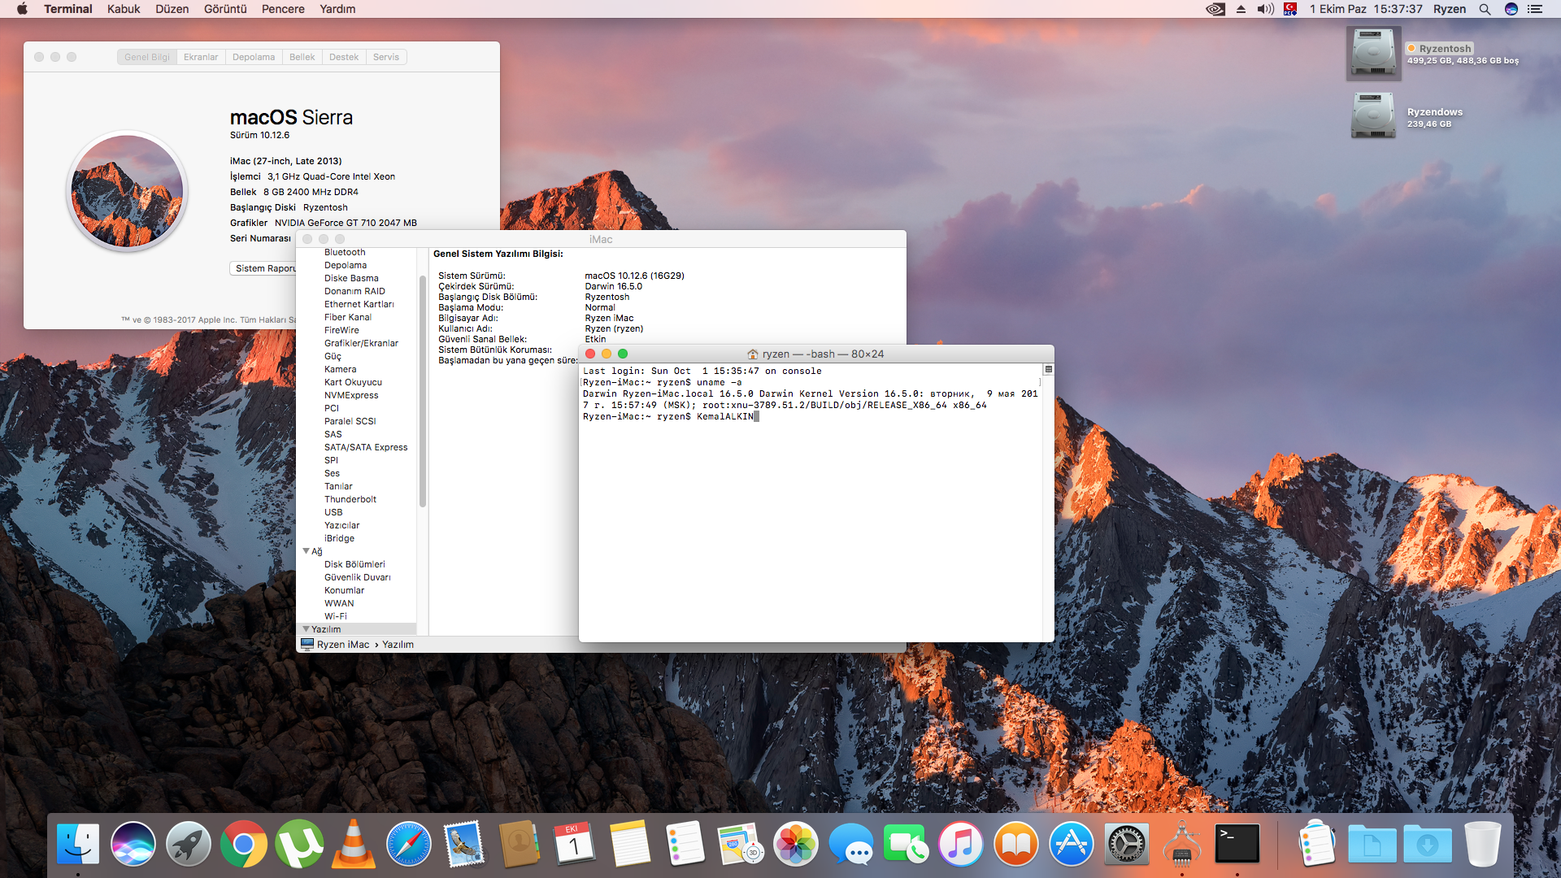Open the Pencere menu
The width and height of the screenshot is (1561, 878).
coord(283,9)
